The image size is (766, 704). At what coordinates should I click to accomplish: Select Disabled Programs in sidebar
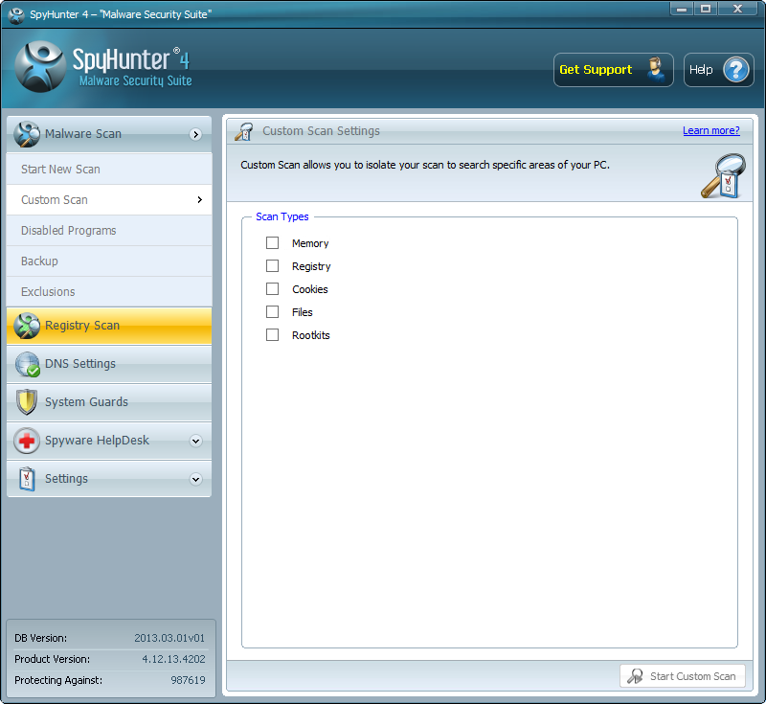68,231
